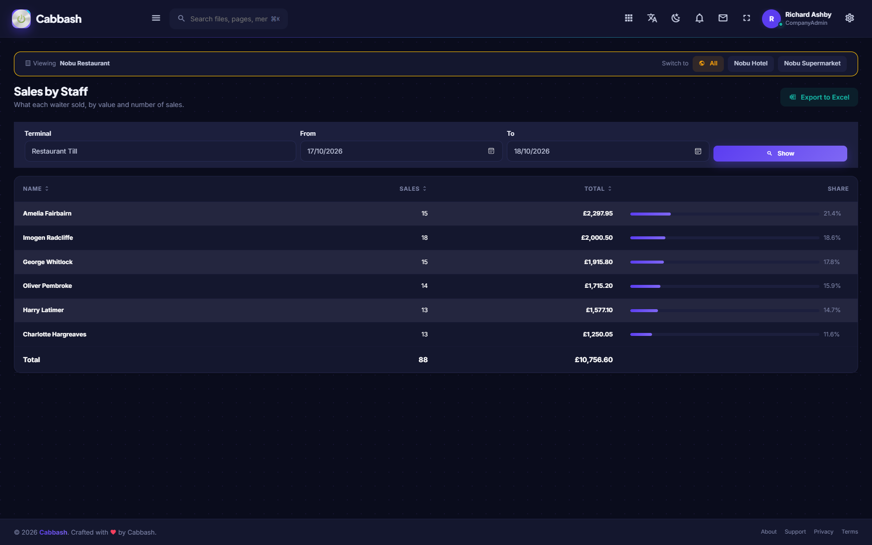Export the report to Excel

point(819,97)
